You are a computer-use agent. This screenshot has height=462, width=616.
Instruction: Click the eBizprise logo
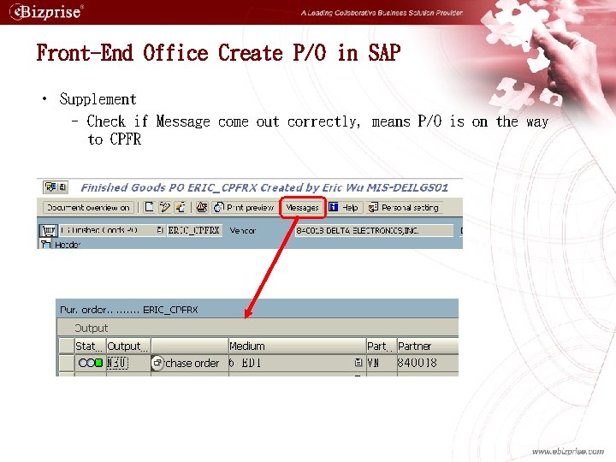46,12
